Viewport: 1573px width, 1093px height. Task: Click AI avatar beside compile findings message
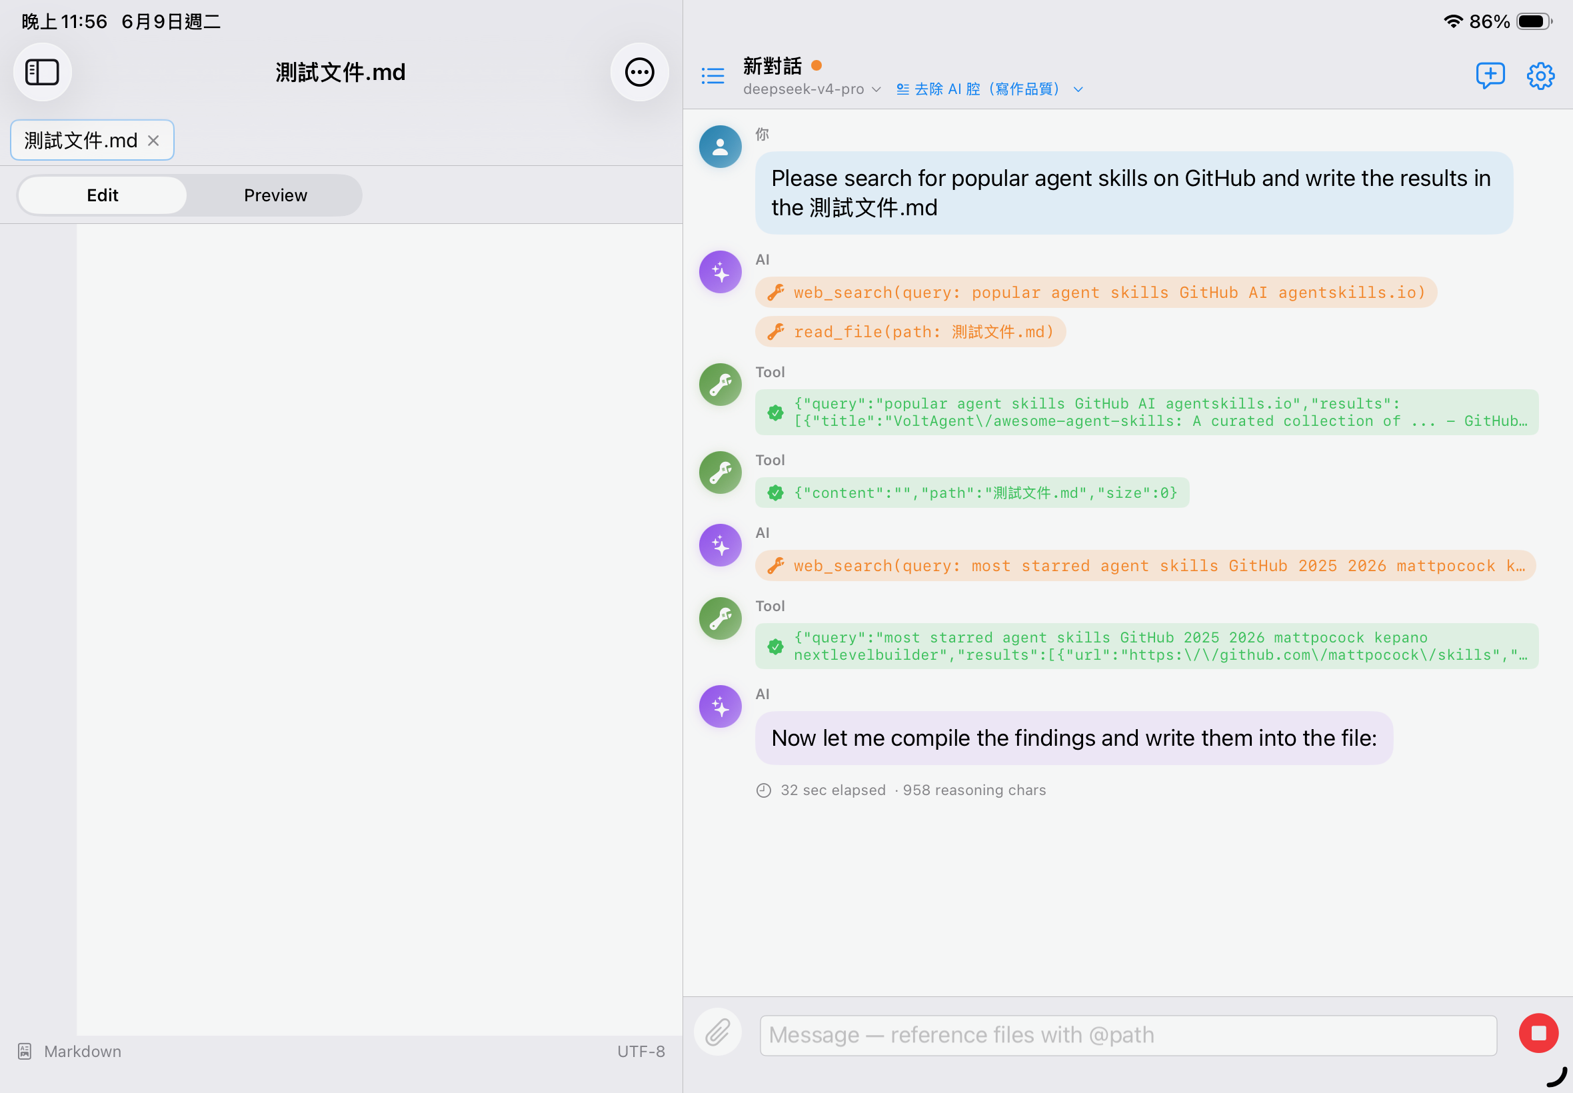[x=720, y=706]
